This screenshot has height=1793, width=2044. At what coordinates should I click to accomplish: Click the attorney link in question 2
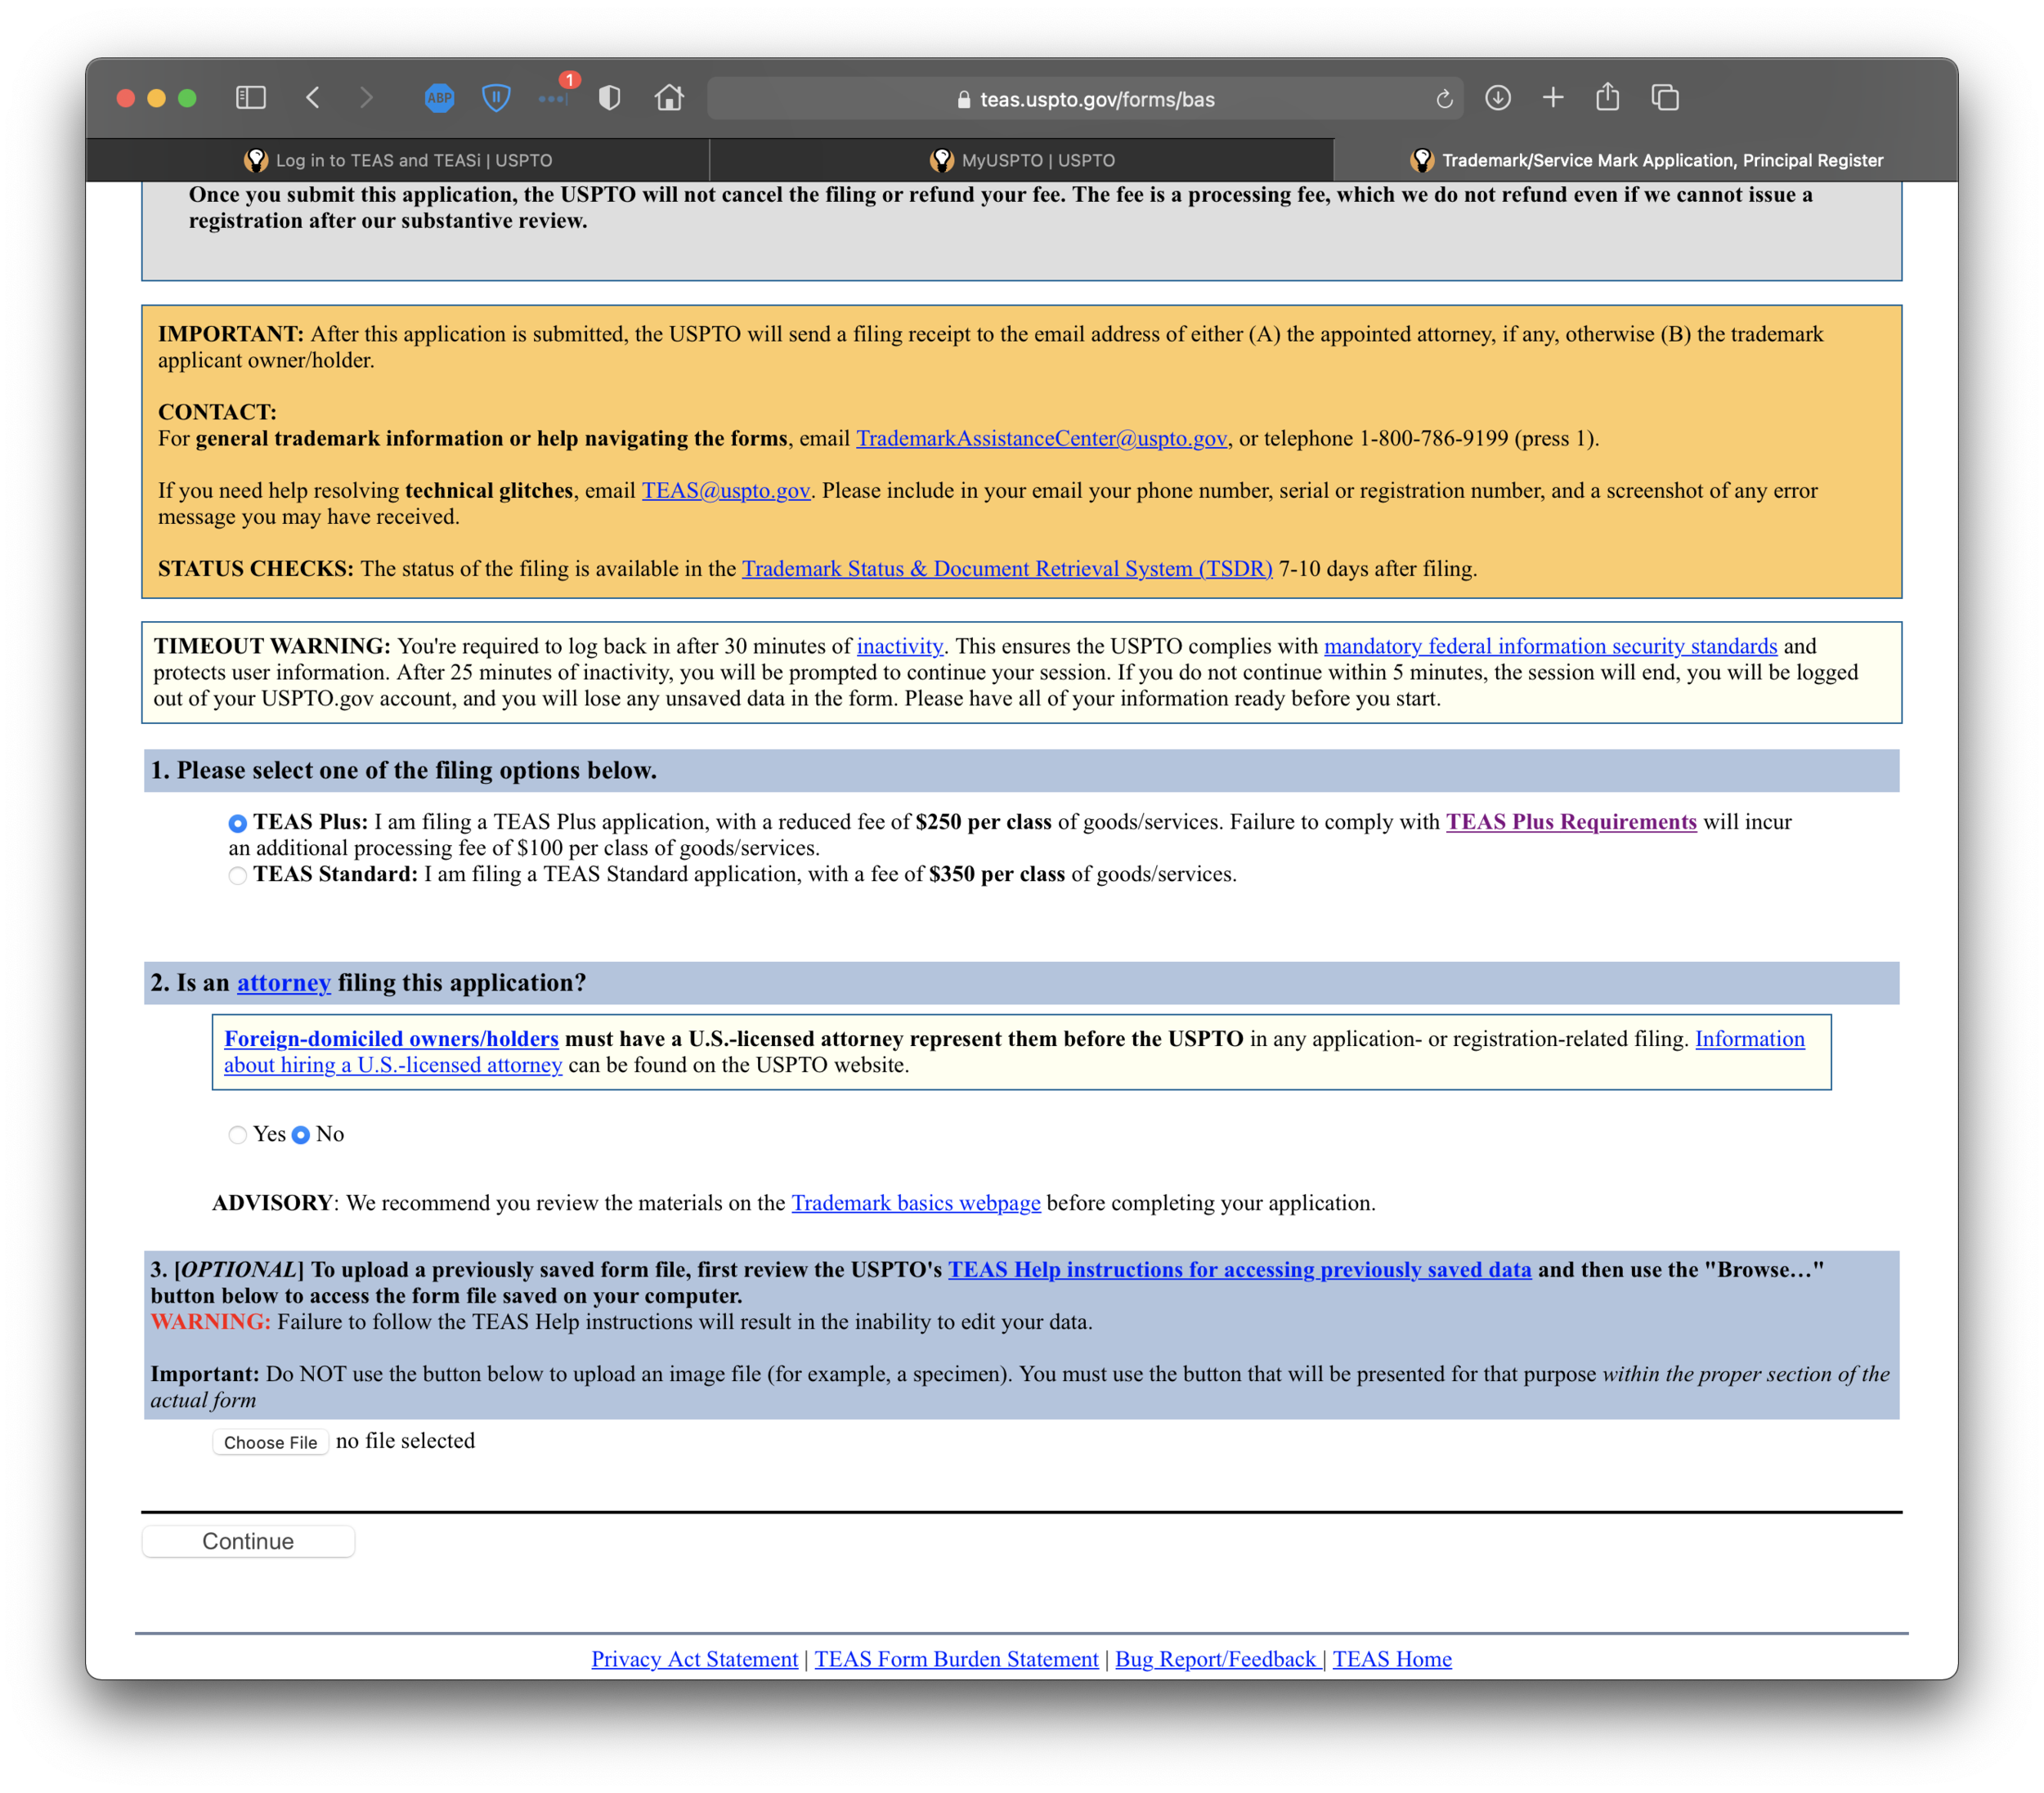tap(283, 982)
